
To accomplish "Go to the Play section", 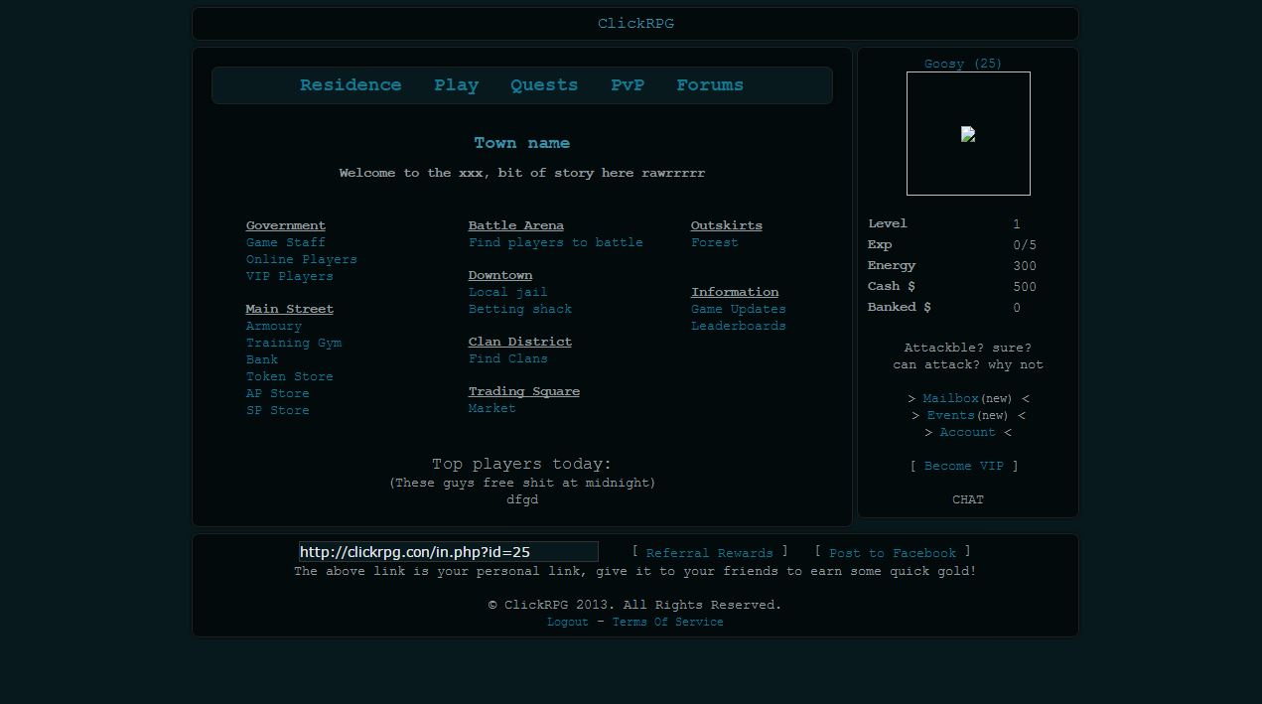I will click(x=456, y=85).
